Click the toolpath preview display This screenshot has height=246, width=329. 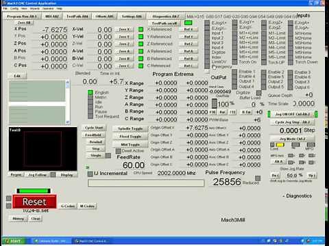point(42,149)
